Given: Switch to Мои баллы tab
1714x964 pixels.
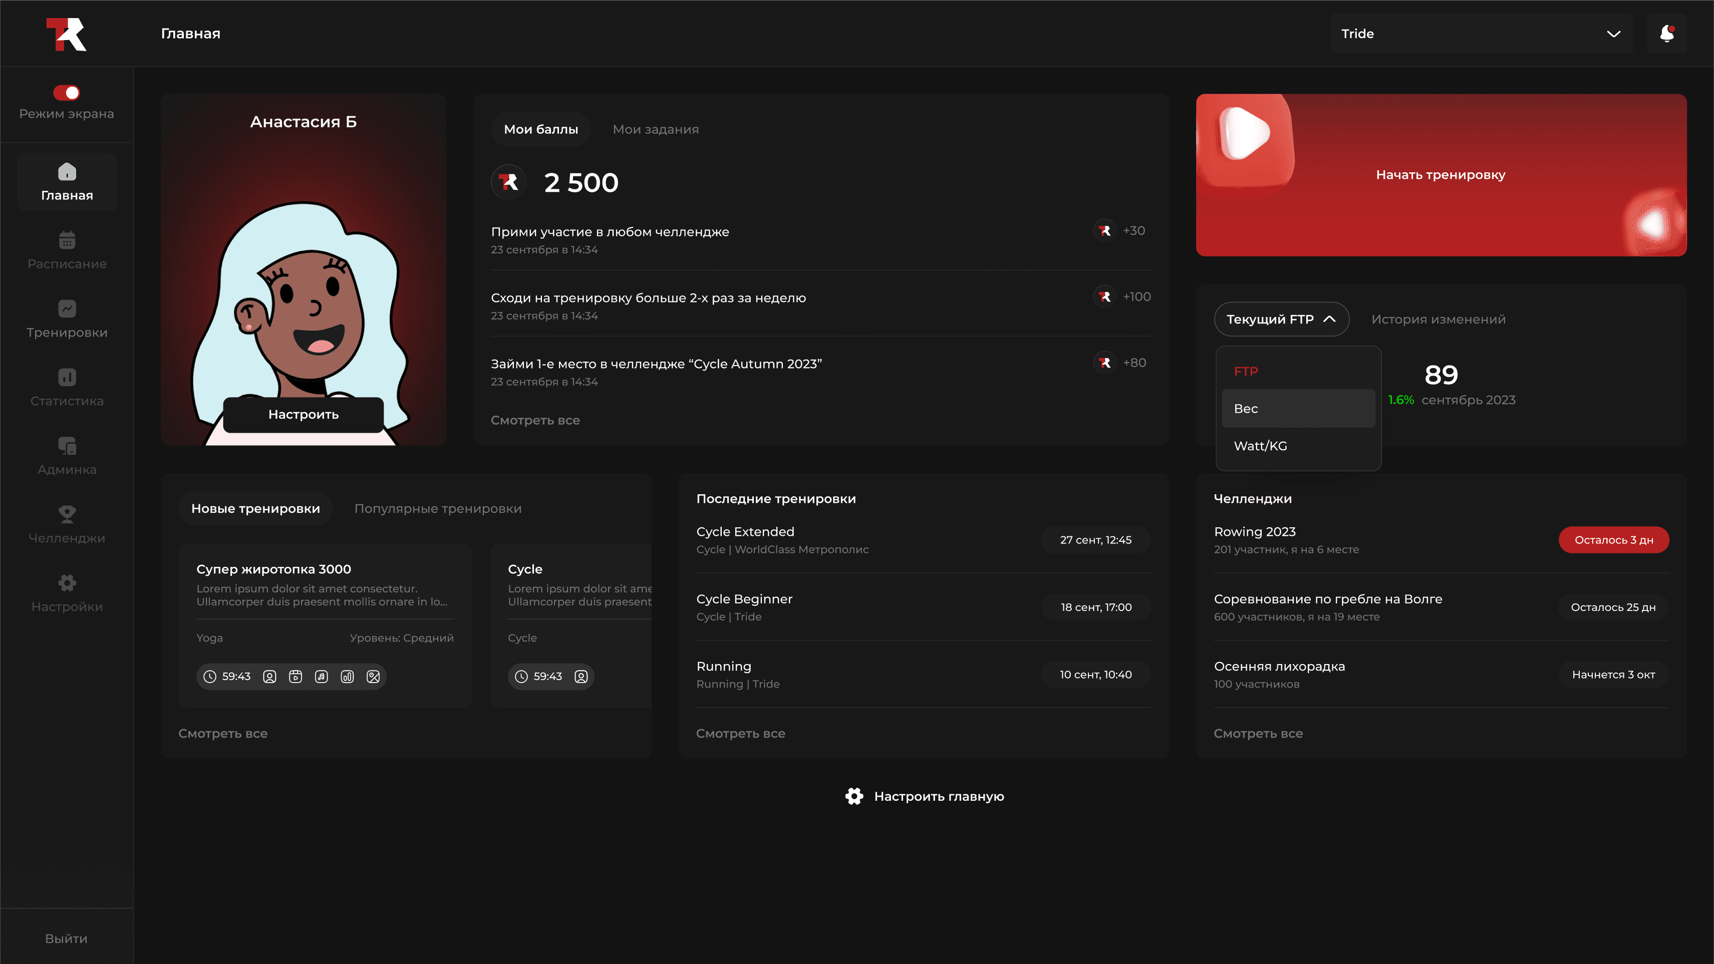Looking at the screenshot, I should tap(541, 129).
